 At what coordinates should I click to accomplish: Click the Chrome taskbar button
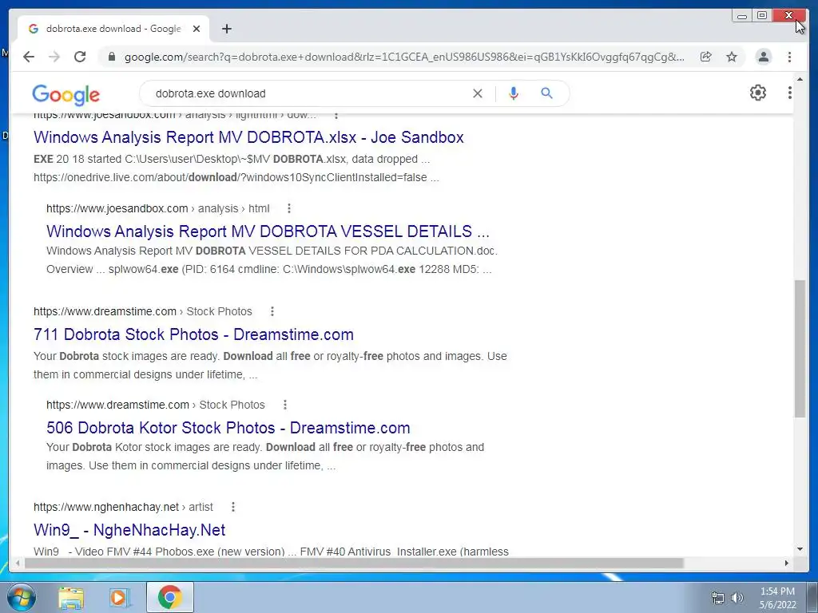point(170,597)
